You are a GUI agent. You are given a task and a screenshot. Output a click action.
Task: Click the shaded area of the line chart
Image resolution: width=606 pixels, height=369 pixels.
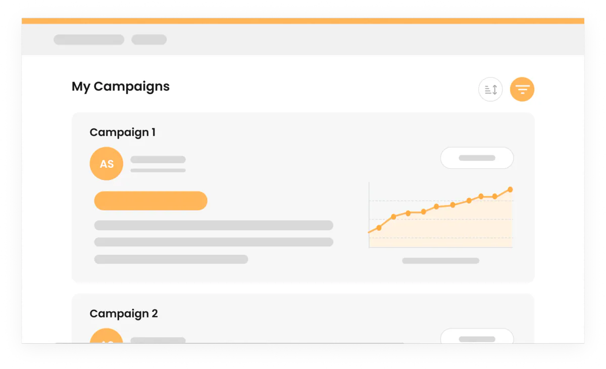coord(444,230)
